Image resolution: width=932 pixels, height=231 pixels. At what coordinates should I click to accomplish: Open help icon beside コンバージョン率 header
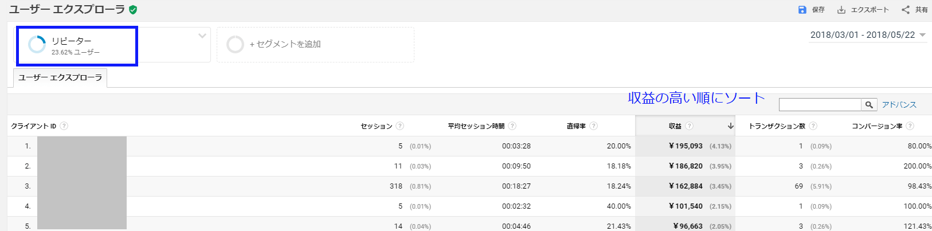[x=910, y=126]
